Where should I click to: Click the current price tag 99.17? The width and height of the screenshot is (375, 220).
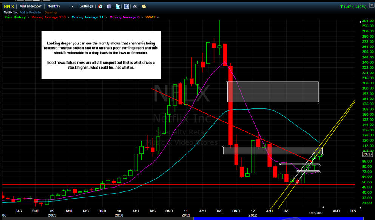click(367, 154)
